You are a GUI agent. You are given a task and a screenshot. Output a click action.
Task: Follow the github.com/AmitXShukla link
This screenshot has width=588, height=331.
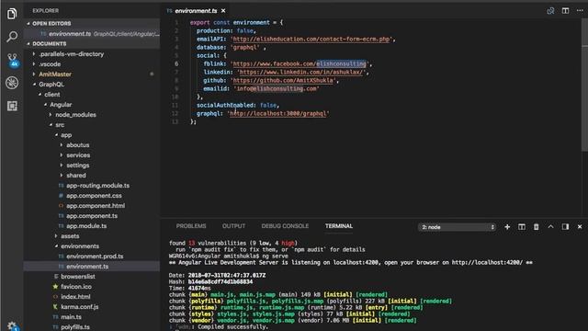pyautogui.click(x=283, y=81)
